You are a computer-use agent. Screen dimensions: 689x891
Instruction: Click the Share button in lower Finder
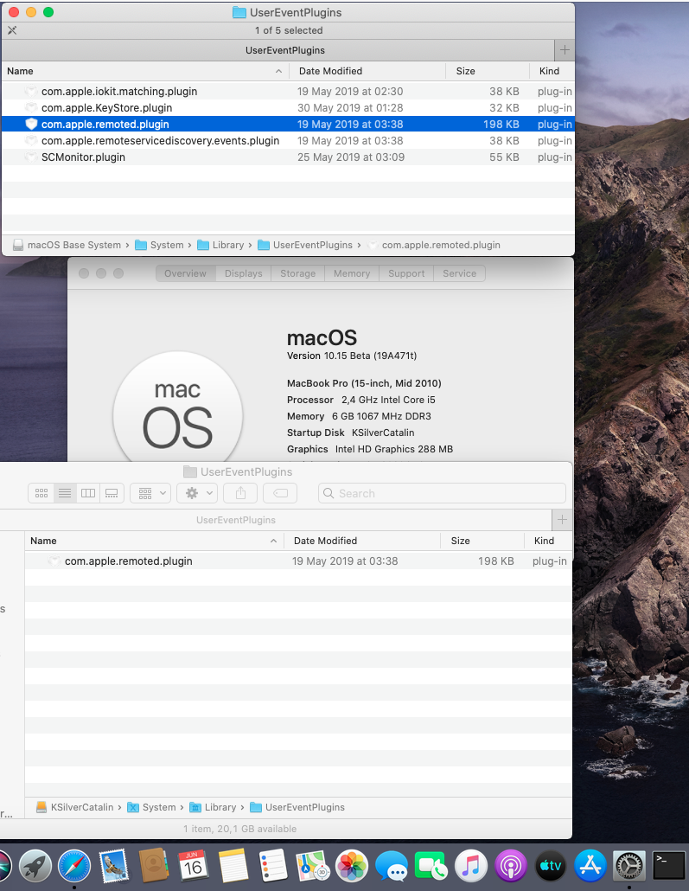pyautogui.click(x=240, y=493)
